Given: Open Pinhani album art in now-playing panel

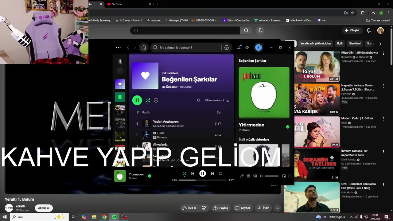Looking at the screenshot, I should tap(264, 92).
